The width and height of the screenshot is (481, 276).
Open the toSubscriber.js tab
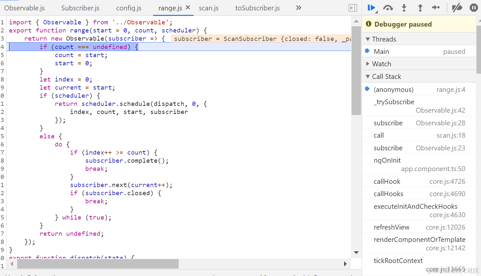tap(258, 8)
